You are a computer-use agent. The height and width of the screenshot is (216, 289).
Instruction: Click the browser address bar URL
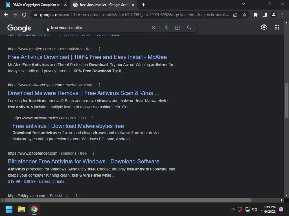pos(134,15)
